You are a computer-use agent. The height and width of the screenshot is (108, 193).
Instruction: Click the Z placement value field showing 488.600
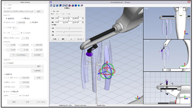point(38,45)
